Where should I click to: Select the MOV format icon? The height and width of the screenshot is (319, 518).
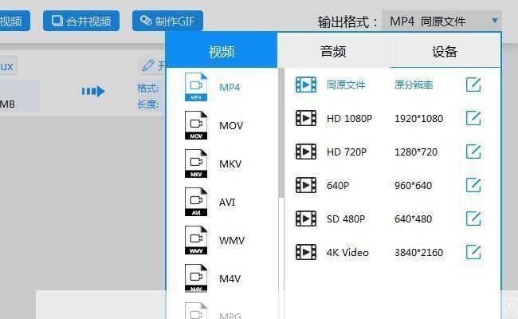tap(196, 125)
